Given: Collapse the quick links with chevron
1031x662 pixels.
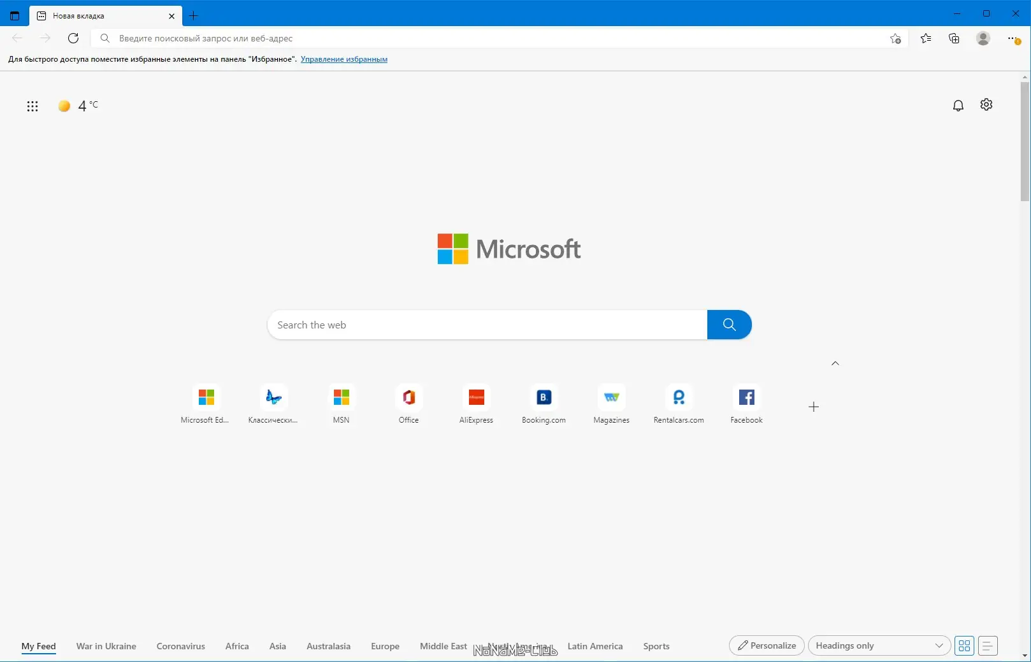Looking at the screenshot, I should [x=835, y=363].
